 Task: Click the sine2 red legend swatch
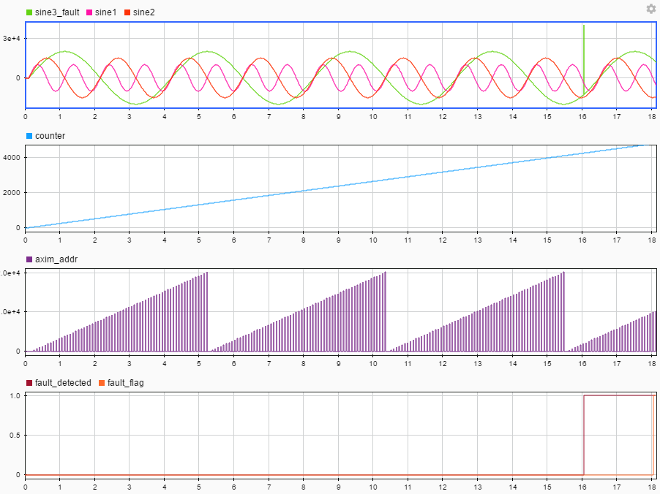127,12
